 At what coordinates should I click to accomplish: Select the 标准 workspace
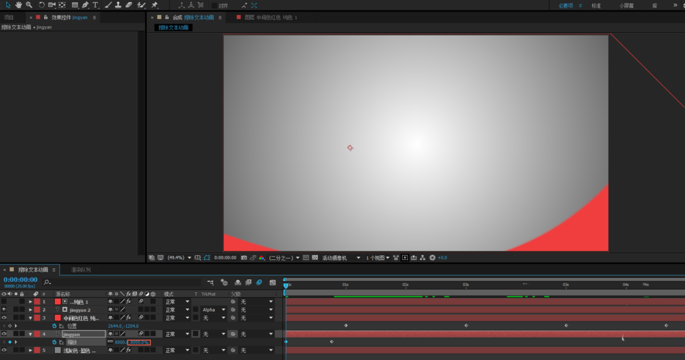pyautogui.click(x=597, y=5)
